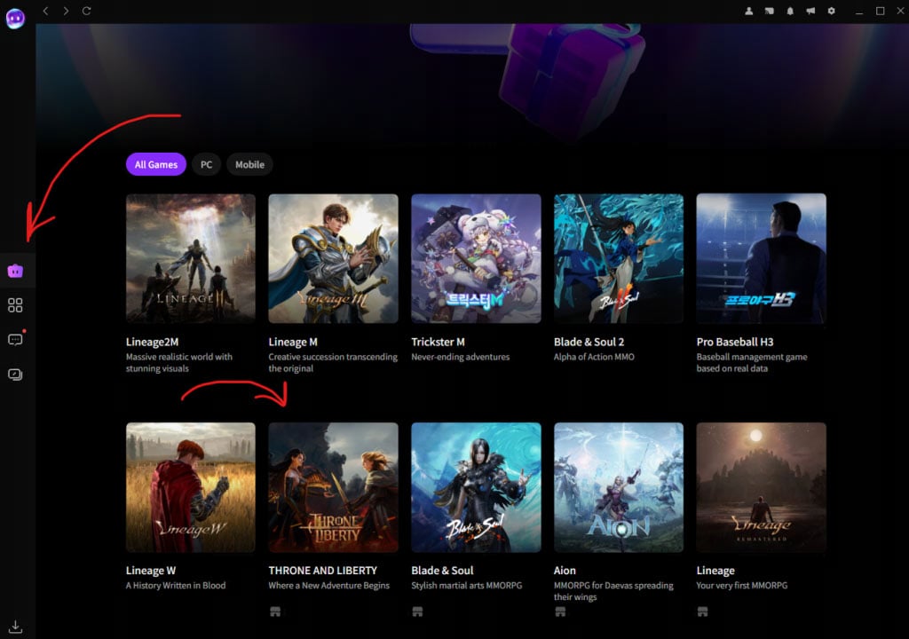Open the Lineage2M cover art
Viewport: 909px width, 639px height.
point(191,258)
